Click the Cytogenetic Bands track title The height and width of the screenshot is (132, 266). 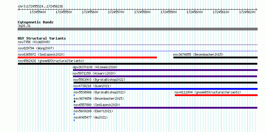(x=36, y=22)
